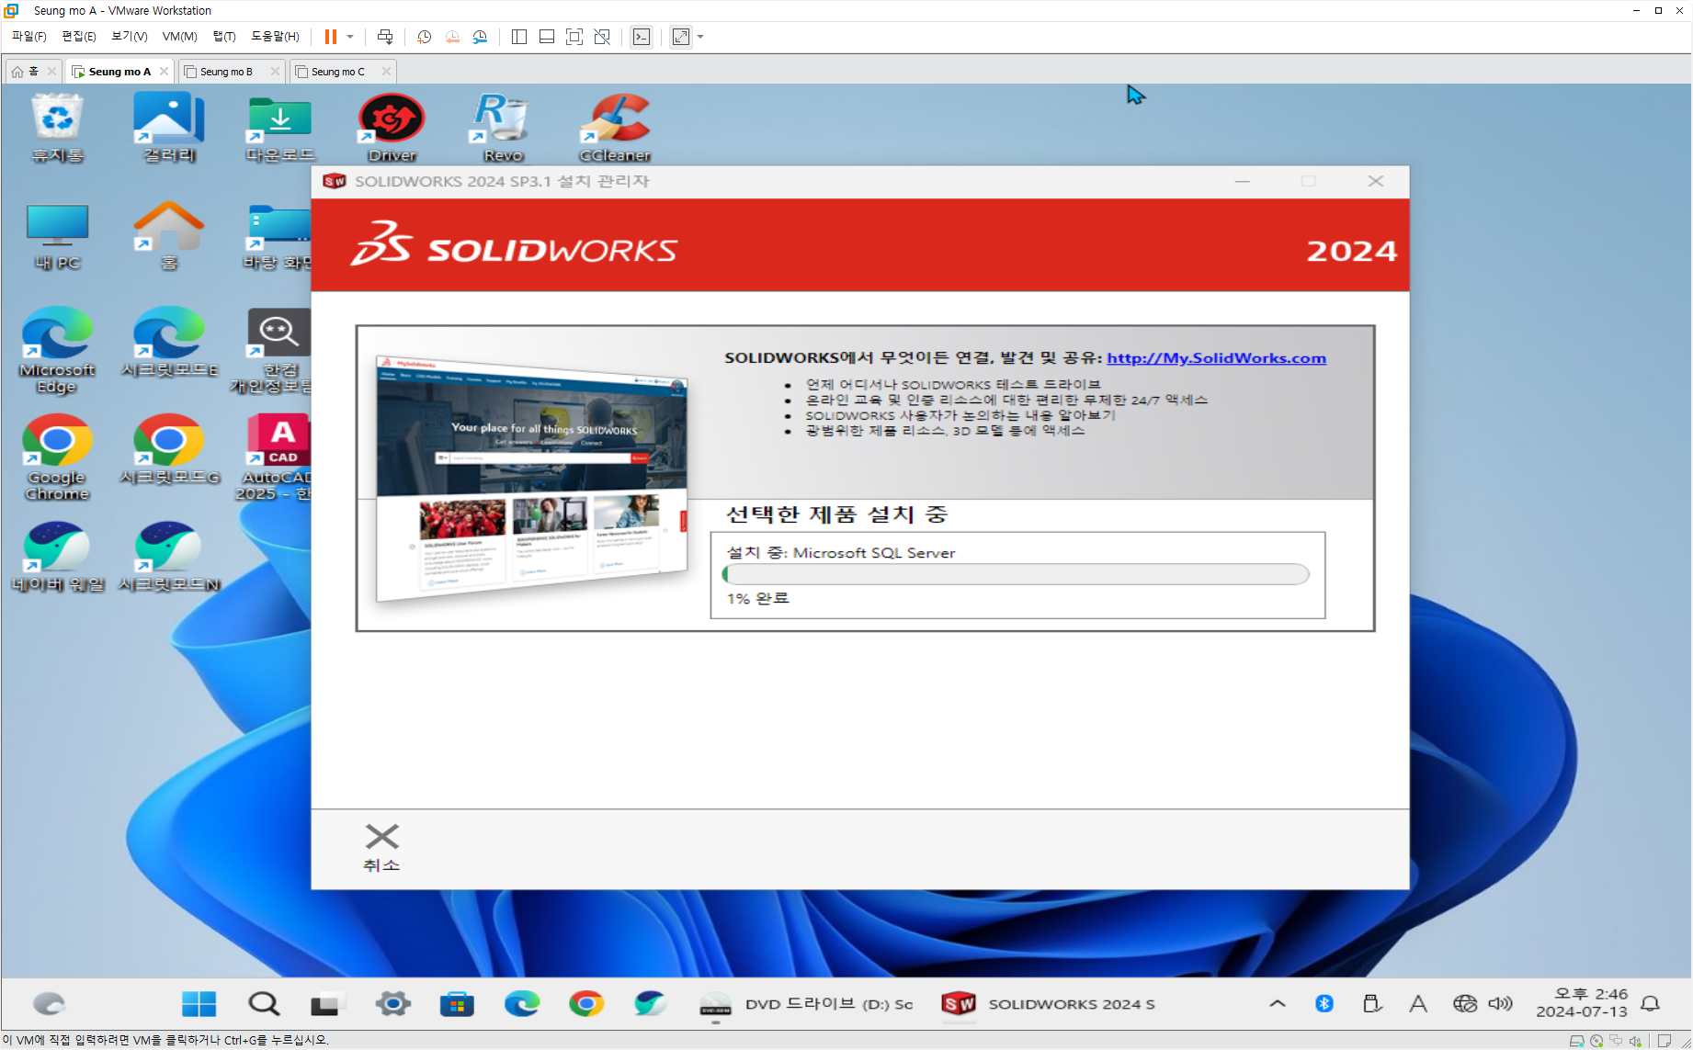Close SOLIDWORKS installation manager window
The image size is (1693, 1050).
point(1376,182)
